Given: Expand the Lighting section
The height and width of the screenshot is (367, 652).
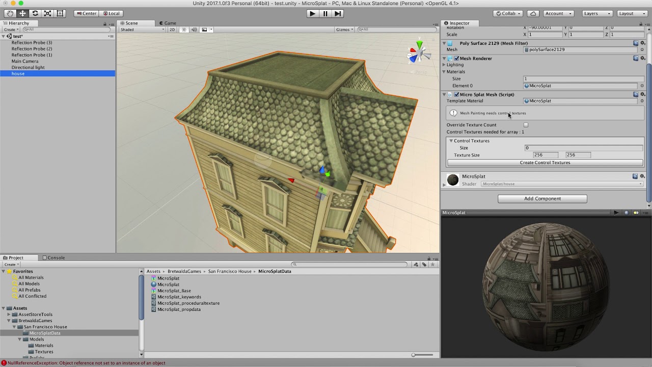Looking at the screenshot, I should (444, 65).
